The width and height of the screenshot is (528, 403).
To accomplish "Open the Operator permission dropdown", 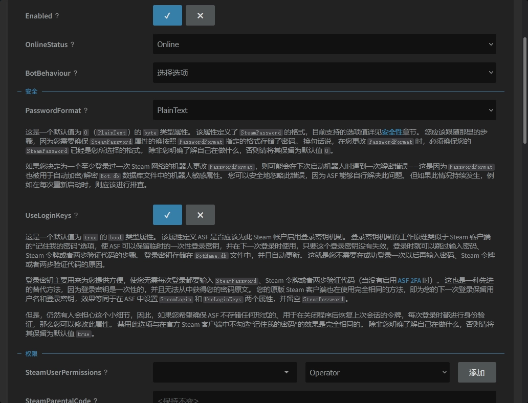I will (377, 372).
